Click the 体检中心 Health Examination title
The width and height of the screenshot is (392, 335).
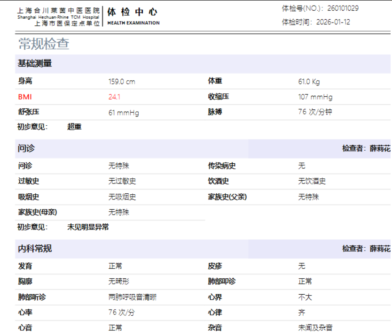133,13
